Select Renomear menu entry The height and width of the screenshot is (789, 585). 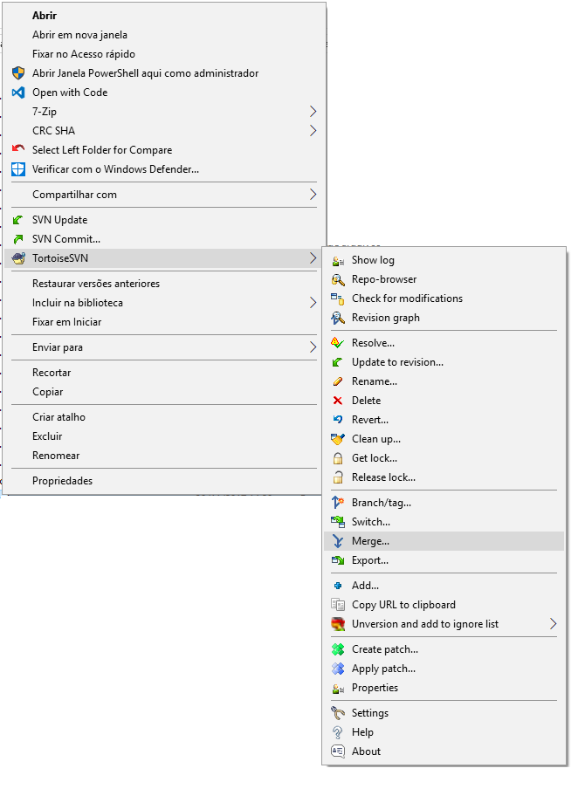click(164, 456)
